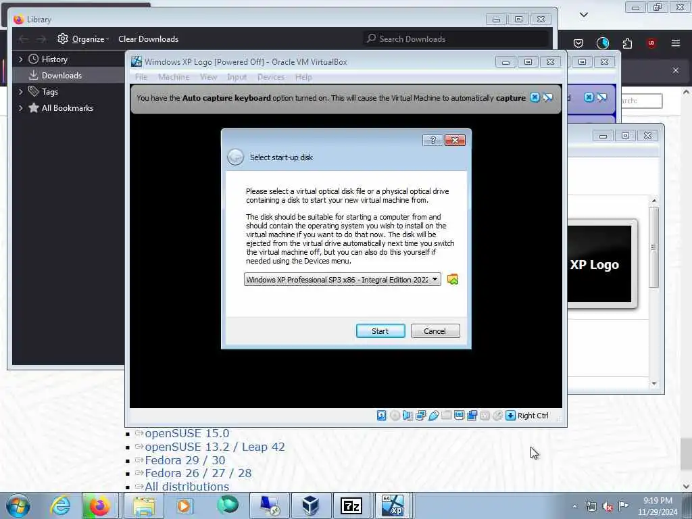Open the Windows Start menu
Screen dimensions: 692x519
tap(18, 505)
